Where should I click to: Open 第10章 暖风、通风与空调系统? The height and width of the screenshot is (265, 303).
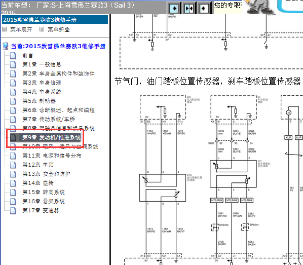pyautogui.click(x=60, y=147)
